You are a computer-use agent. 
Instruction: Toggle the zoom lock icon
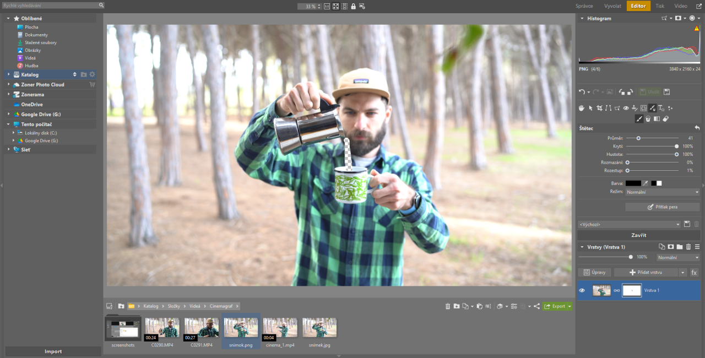[353, 6]
